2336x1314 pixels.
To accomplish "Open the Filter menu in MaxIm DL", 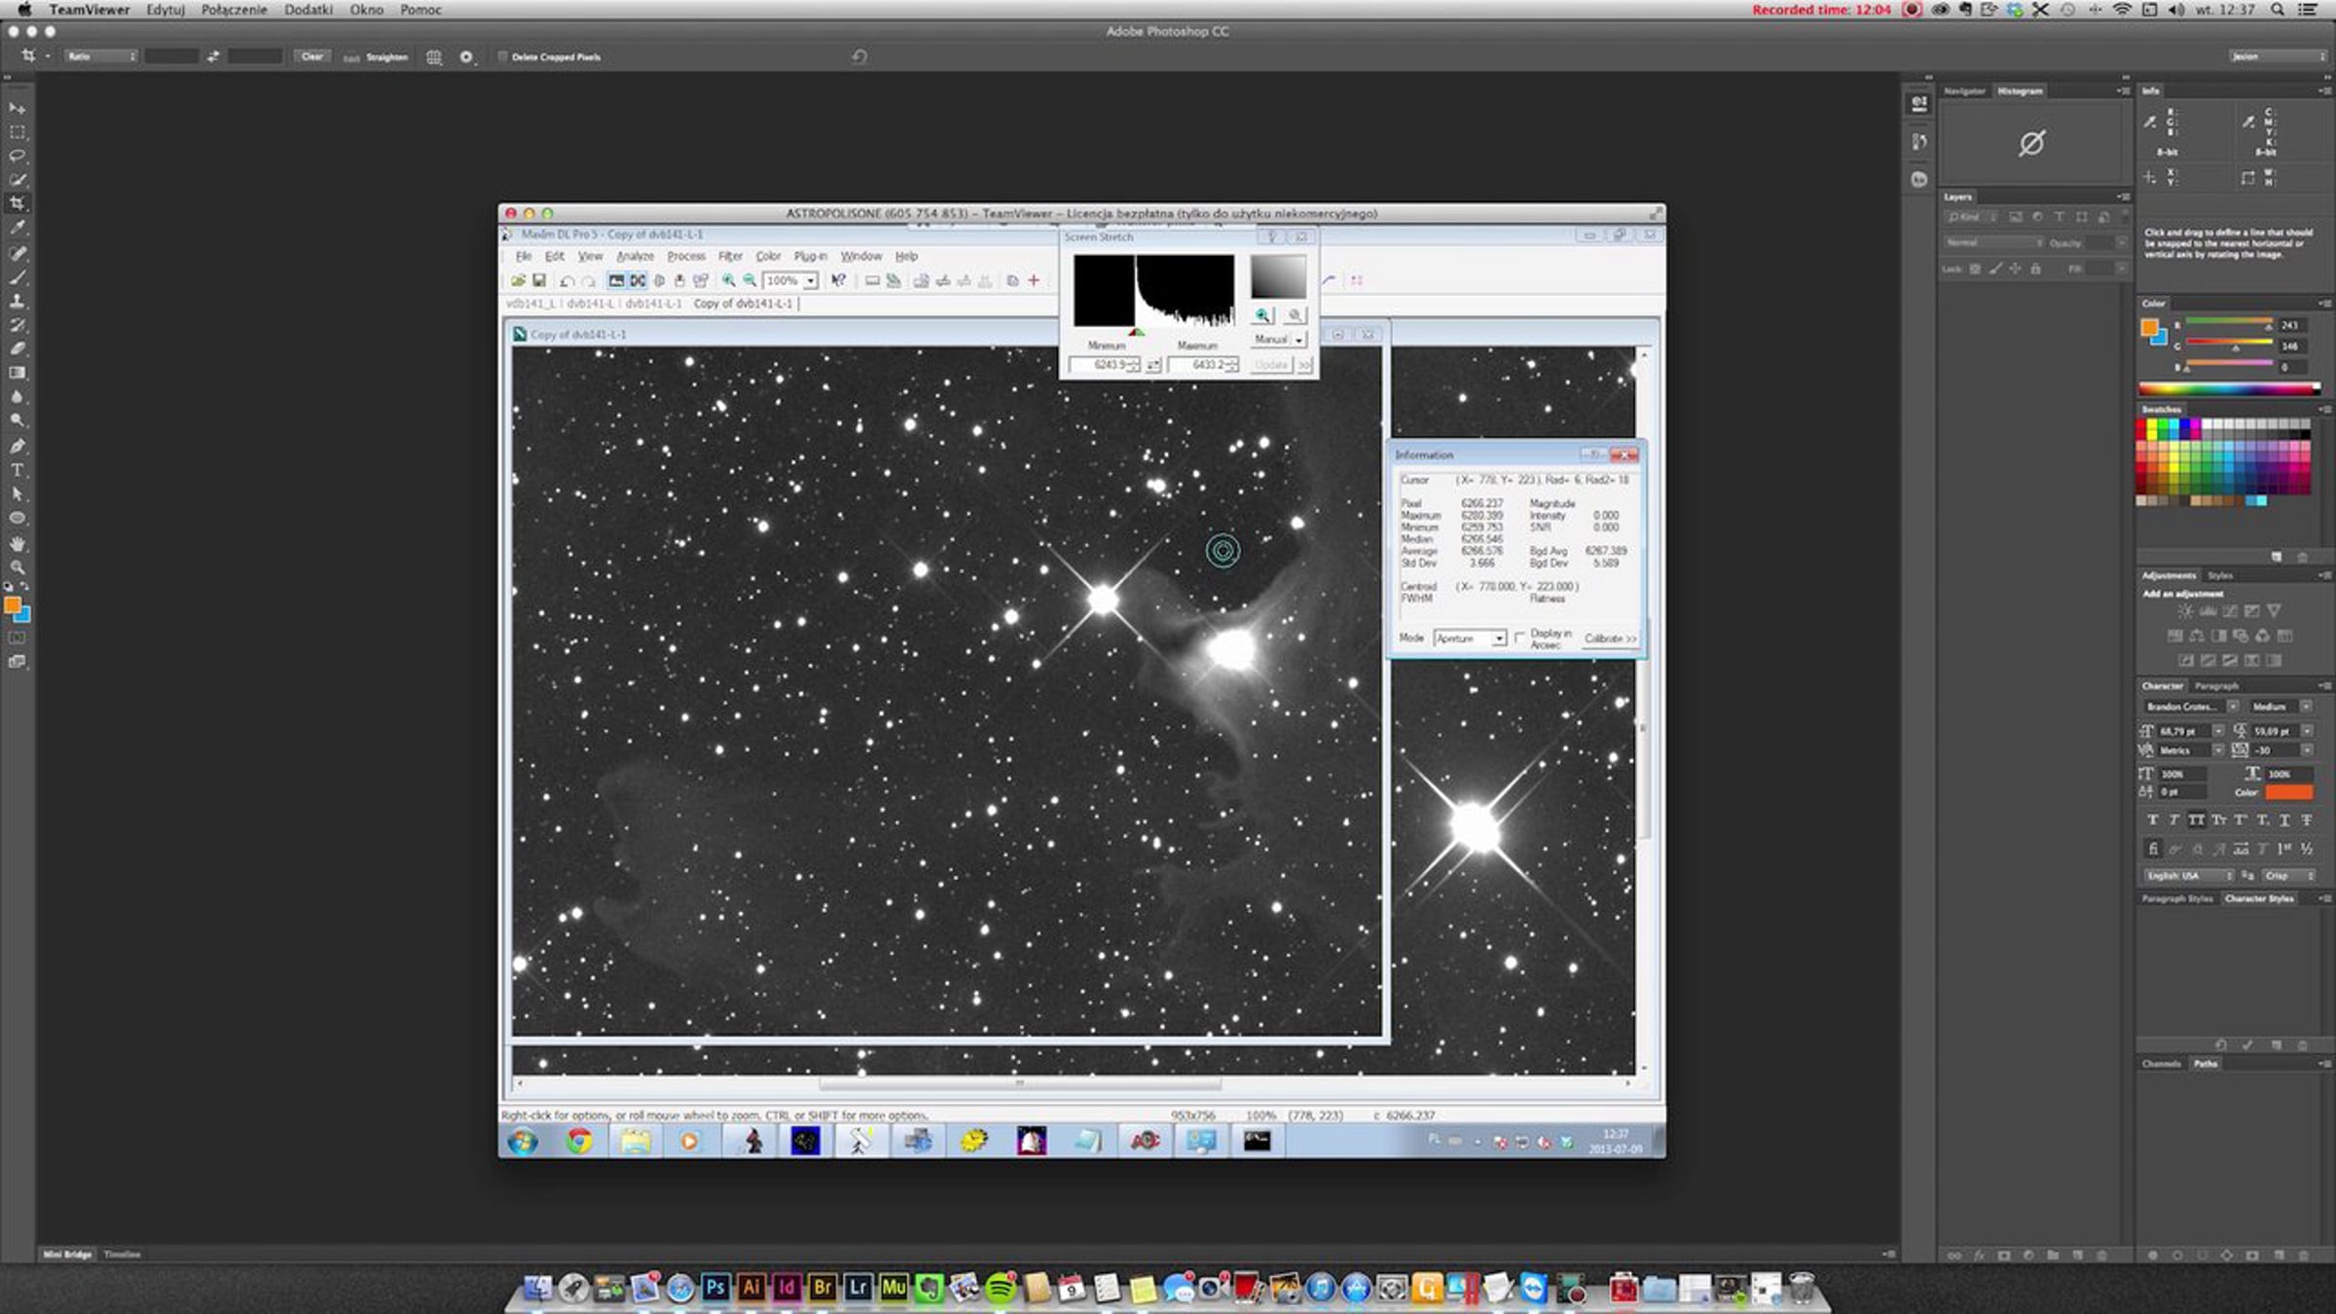I will click(x=730, y=257).
